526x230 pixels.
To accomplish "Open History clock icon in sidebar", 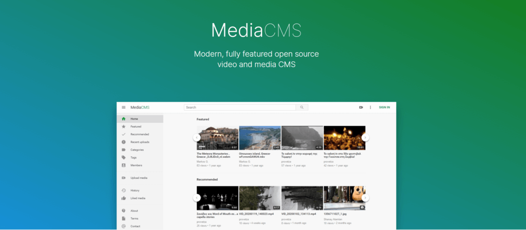I will [124, 190].
